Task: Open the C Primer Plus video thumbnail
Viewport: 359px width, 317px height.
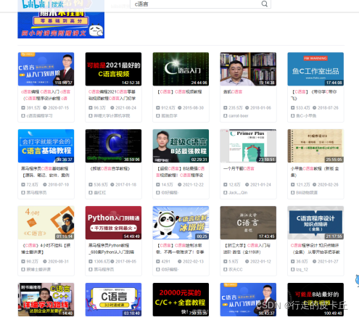Action: [248, 146]
